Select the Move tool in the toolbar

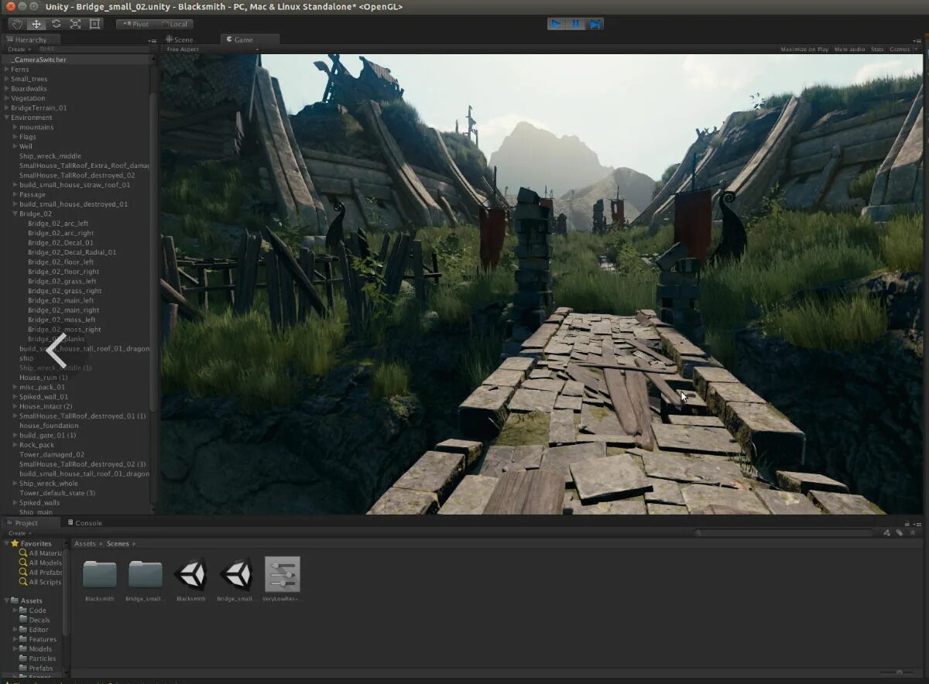click(x=36, y=24)
